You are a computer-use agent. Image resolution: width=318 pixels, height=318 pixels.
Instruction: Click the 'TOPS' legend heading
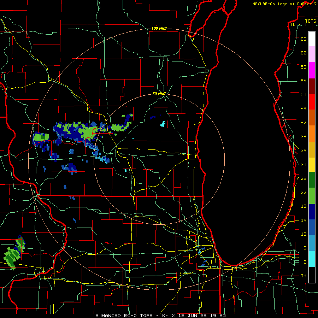tap(311, 21)
